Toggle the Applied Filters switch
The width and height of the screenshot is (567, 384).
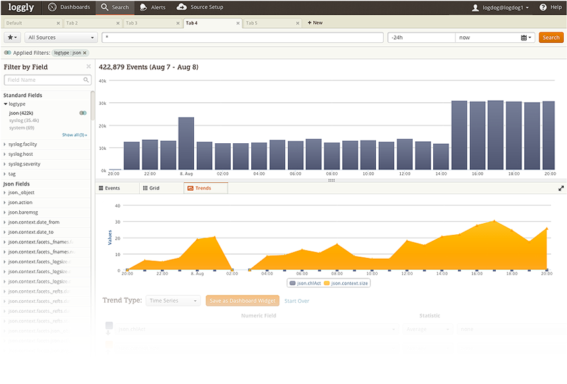pyautogui.click(x=7, y=53)
